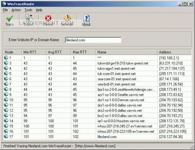Select dcr1-so-1-0-0.Denver.savvis.net name cell

[121, 100]
